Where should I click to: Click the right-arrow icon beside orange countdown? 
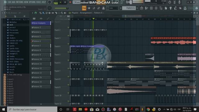point(89,8)
